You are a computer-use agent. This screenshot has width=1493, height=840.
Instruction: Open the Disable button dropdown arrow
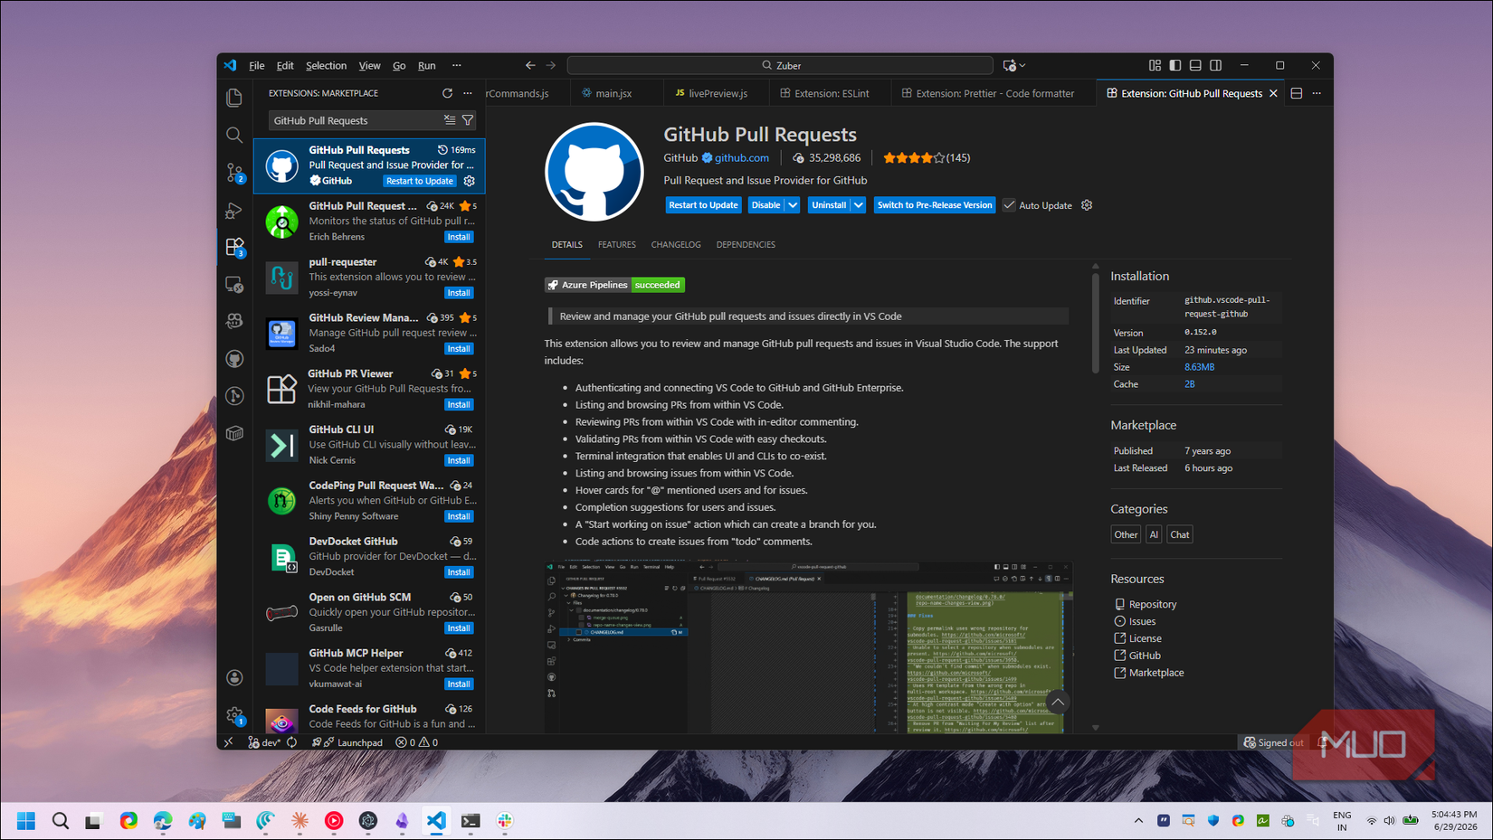tap(793, 205)
